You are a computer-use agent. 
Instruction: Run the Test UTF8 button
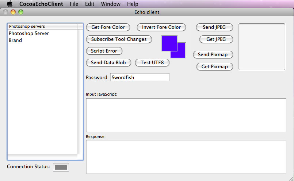click(152, 62)
